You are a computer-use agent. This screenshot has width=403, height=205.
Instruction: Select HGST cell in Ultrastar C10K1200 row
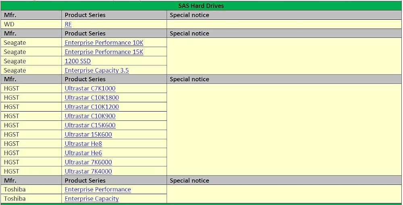pyautogui.click(x=31, y=107)
